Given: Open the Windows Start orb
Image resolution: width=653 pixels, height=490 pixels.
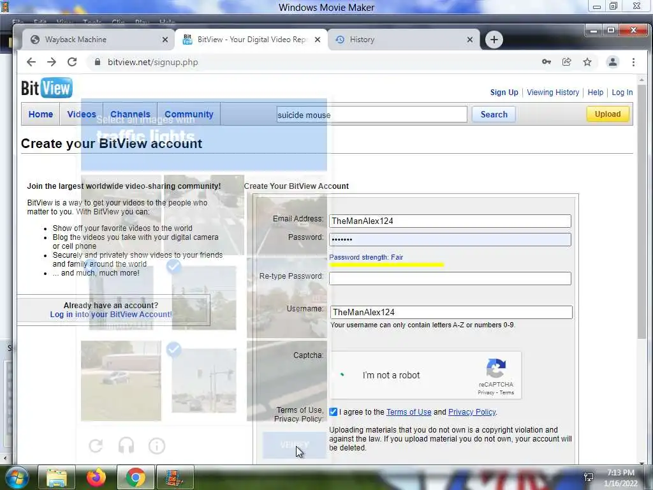Looking at the screenshot, I should tap(17, 477).
